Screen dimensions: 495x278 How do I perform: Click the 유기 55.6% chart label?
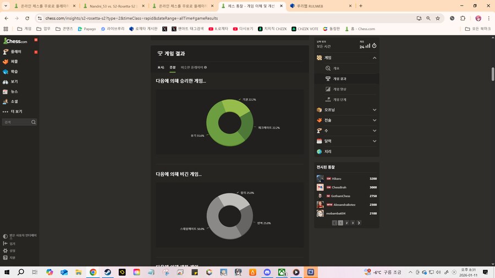point(197,136)
